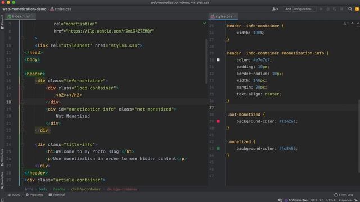Click the text-align: center; declaration
Screen dimensions: 360x202
tap(259, 94)
